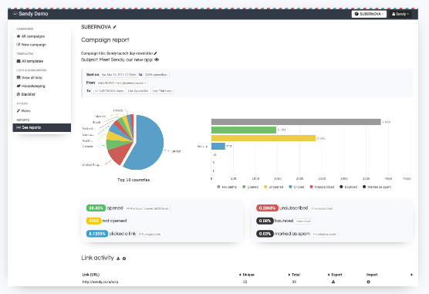Screen dimensions: 429x294
Task: Click the import plus icon in sendy.co link row
Action: click(368, 282)
